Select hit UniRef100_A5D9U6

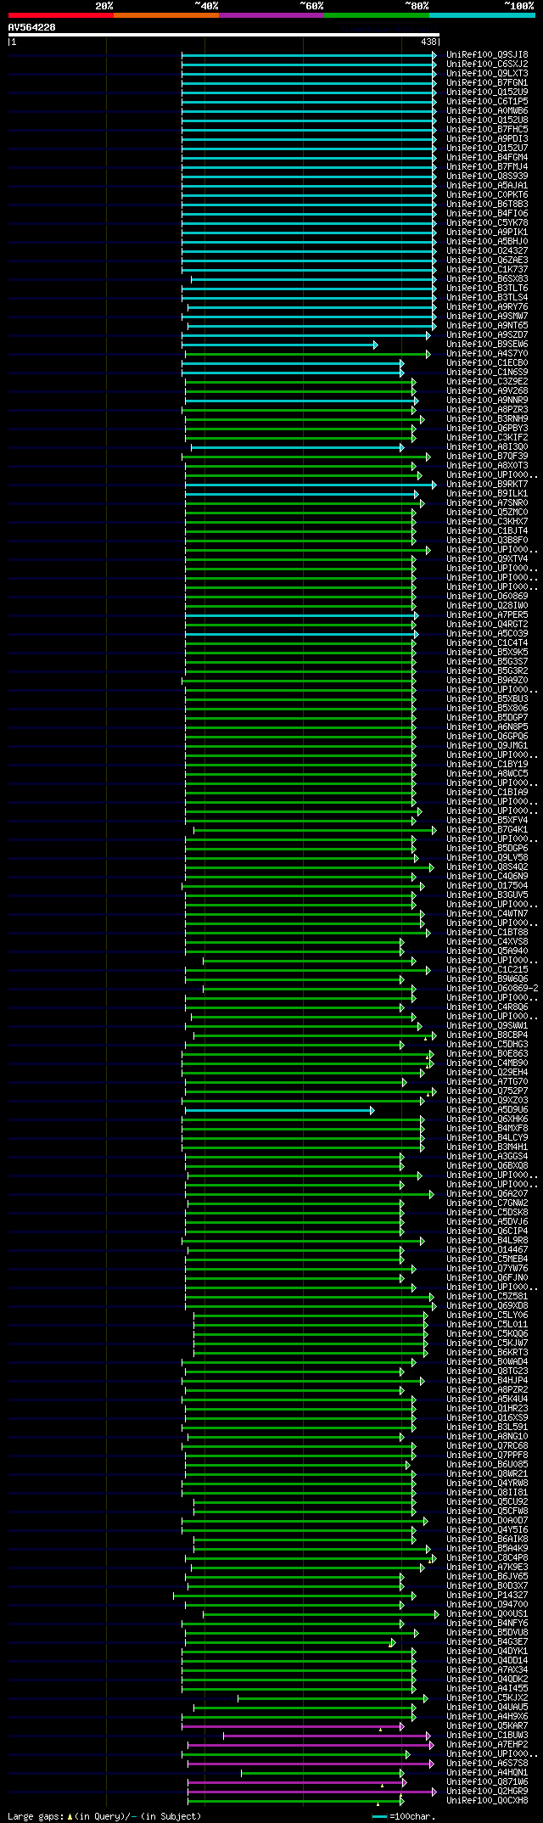487,1109
